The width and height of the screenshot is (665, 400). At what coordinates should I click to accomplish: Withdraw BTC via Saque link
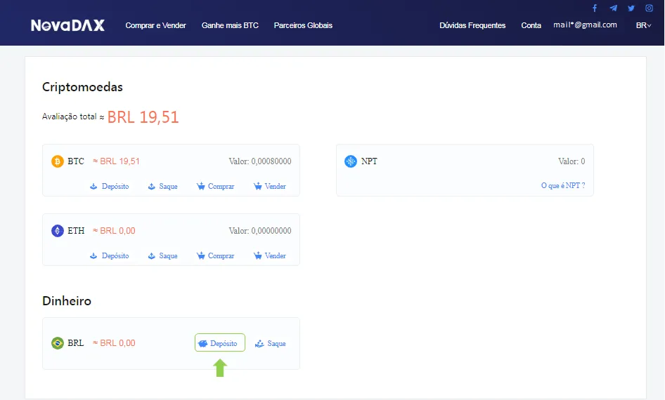pos(162,186)
